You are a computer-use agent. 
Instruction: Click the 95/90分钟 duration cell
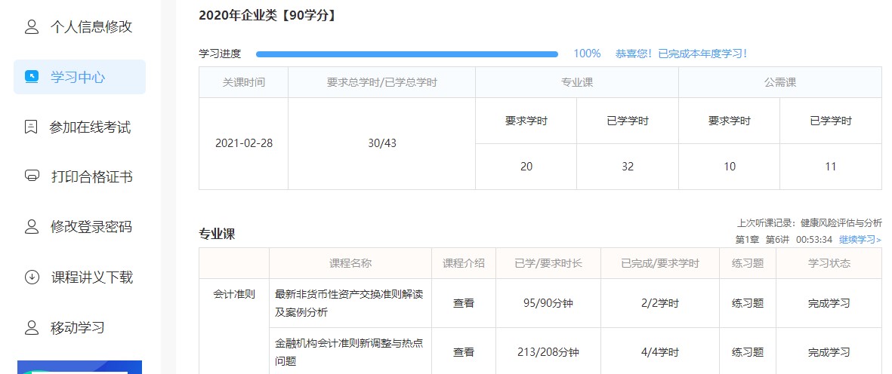[x=548, y=303]
